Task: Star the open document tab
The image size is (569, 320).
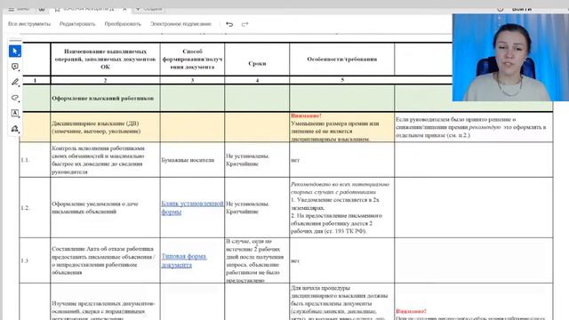Action: 57,9
